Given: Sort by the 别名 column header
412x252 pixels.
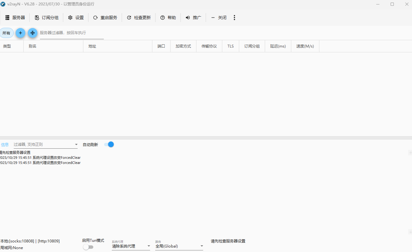Looking at the screenshot, I should pos(53,46).
